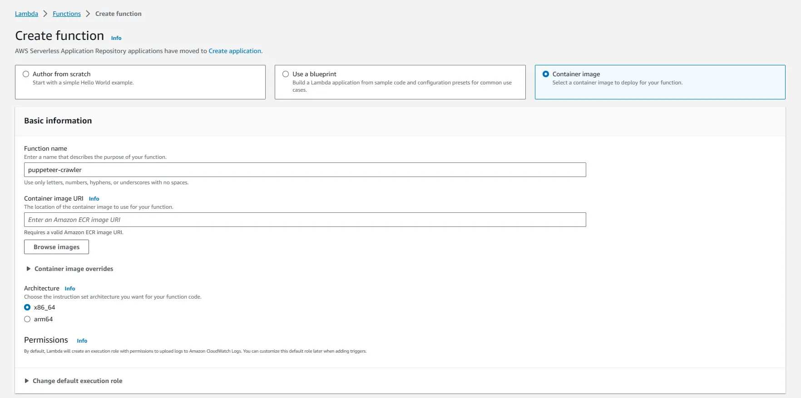Focus the Function name input field

305,170
